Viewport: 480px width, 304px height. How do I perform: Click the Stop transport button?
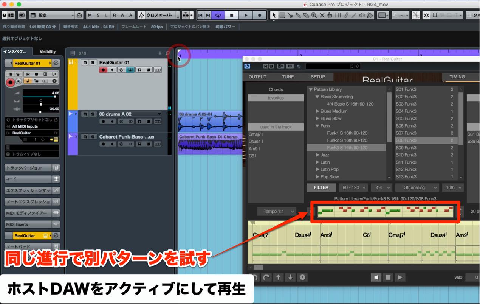click(232, 15)
